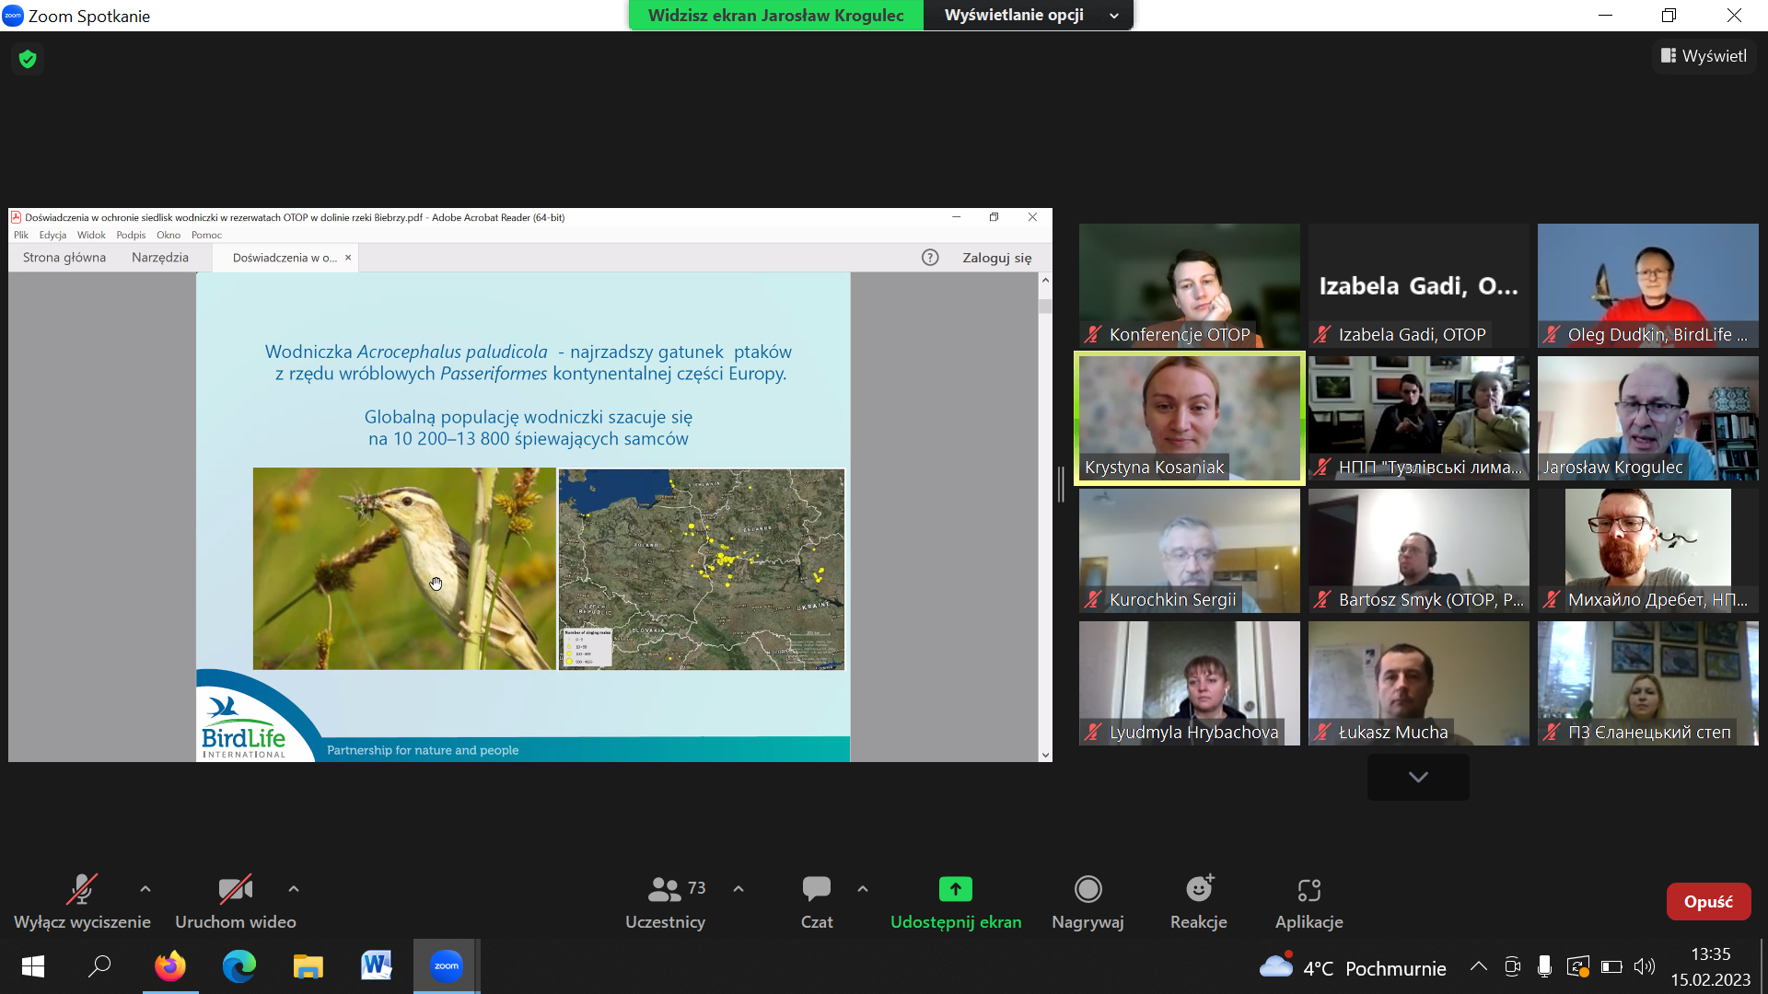The image size is (1768, 994).
Task: Click Zaloguj się in Acrobat
Action: point(996,258)
